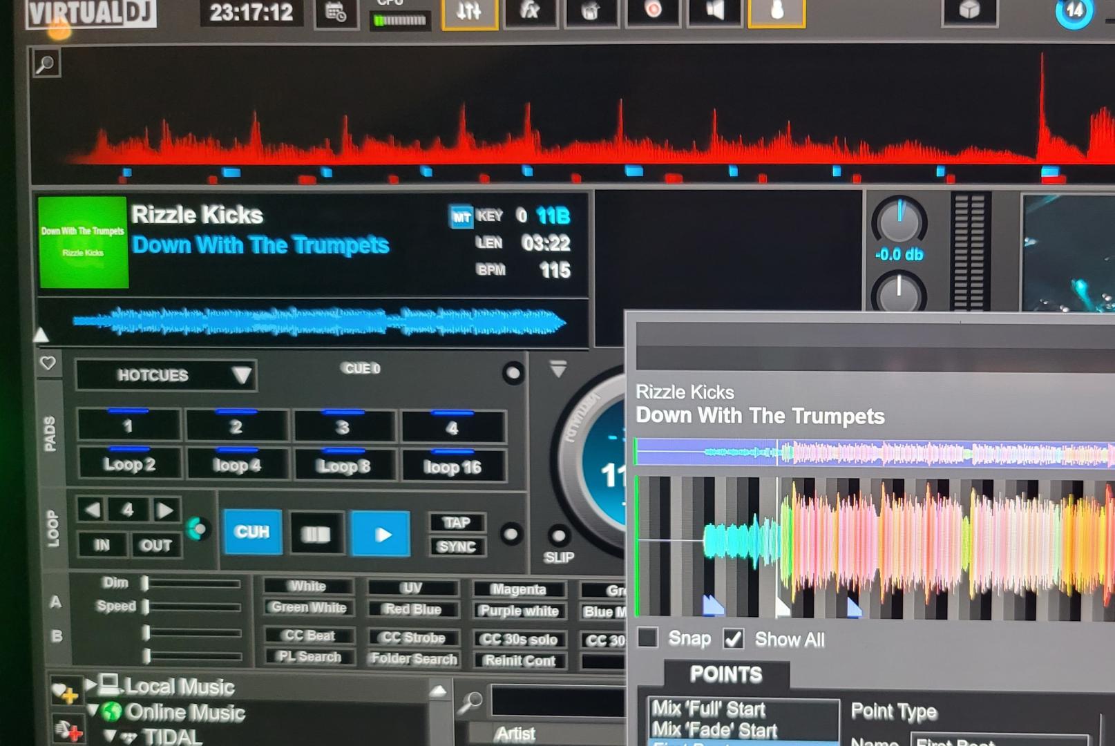Click the pause stutter button
The image size is (1115, 746).
pos(316,533)
